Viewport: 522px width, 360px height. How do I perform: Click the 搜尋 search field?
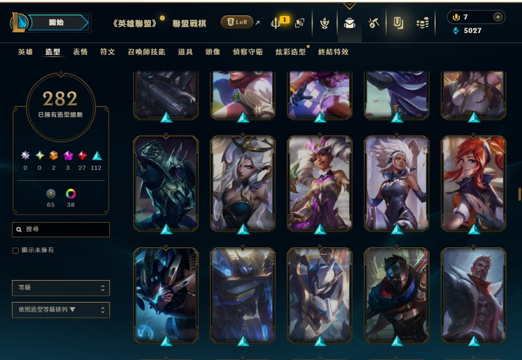(61, 230)
